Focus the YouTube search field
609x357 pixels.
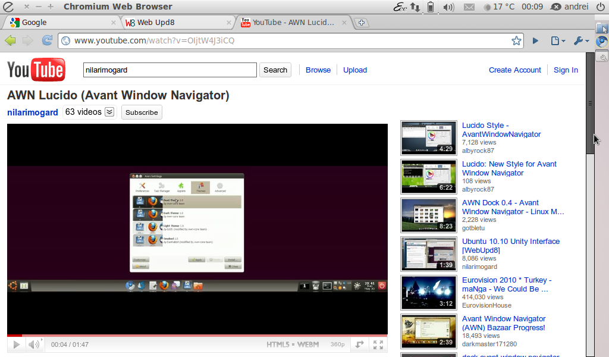[169, 70]
